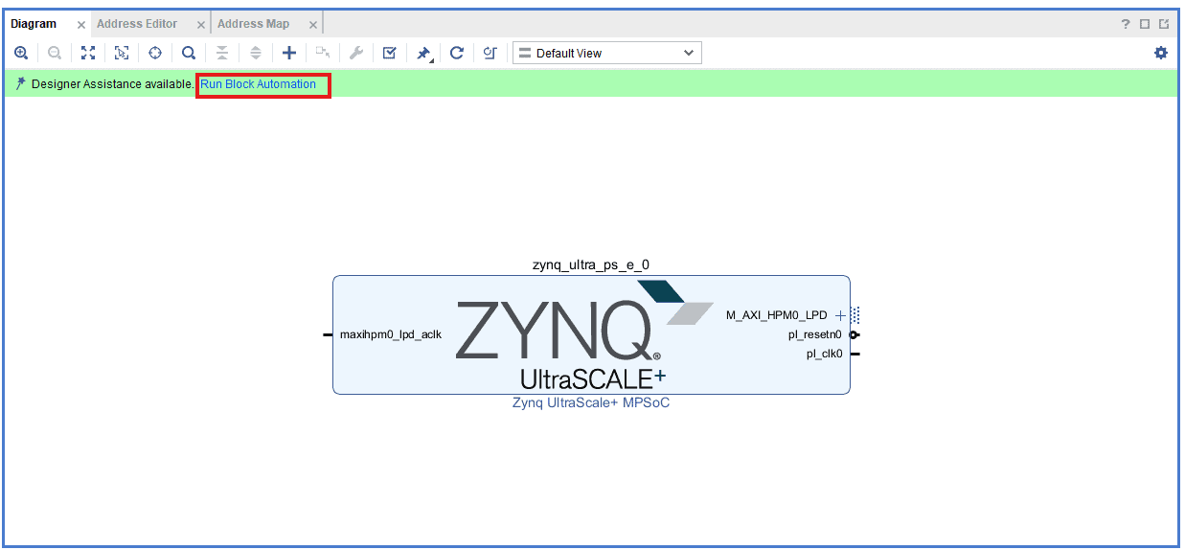1185x550 pixels.
Task: Maximize the Diagram panel
Action: pyautogui.click(x=1145, y=24)
